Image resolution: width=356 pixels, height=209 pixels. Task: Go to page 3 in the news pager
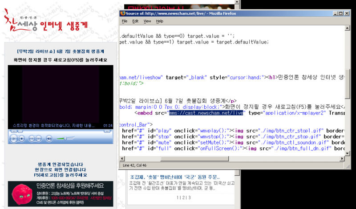coord(190,197)
